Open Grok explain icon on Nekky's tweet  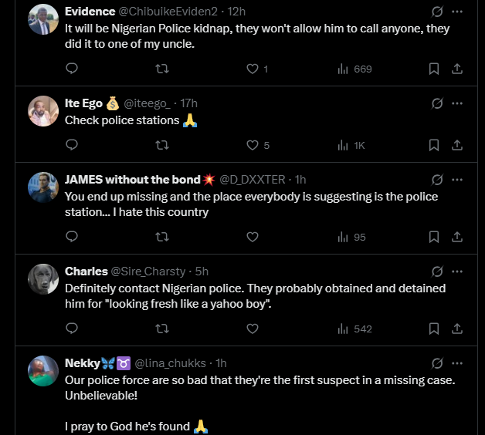[x=436, y=362]
